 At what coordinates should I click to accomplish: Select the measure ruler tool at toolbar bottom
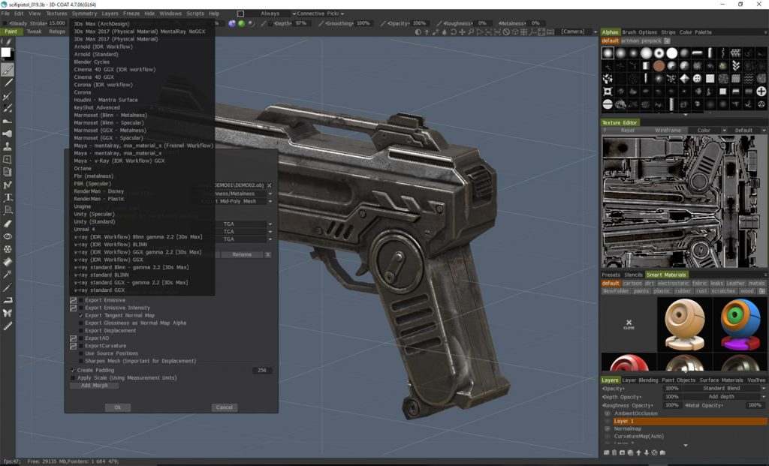(8, 326)
